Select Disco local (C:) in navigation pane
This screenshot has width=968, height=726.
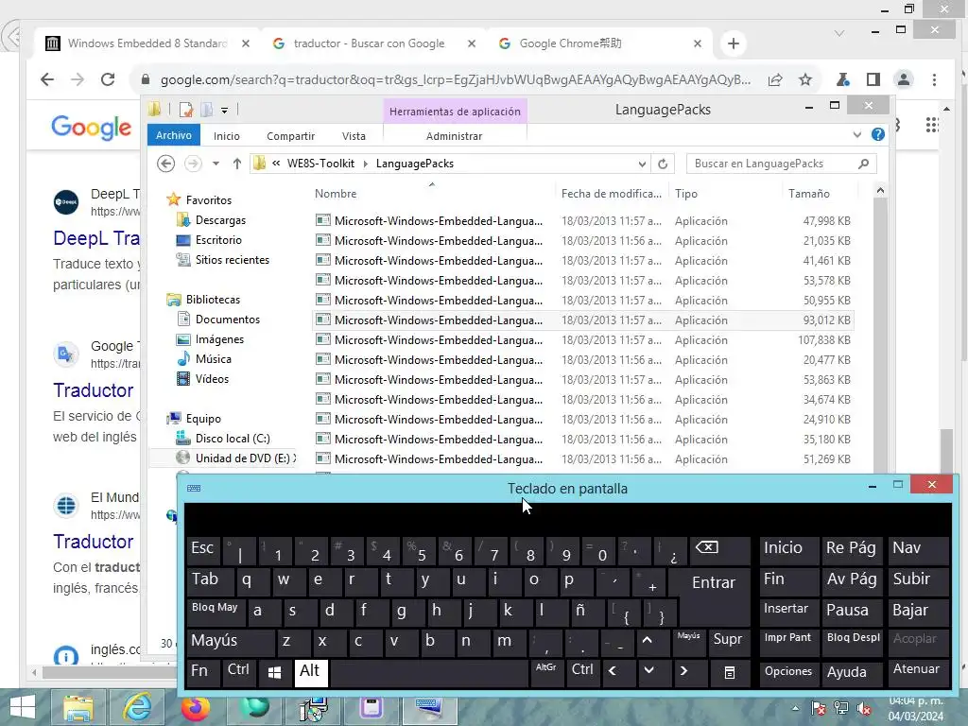click(233, 439)
